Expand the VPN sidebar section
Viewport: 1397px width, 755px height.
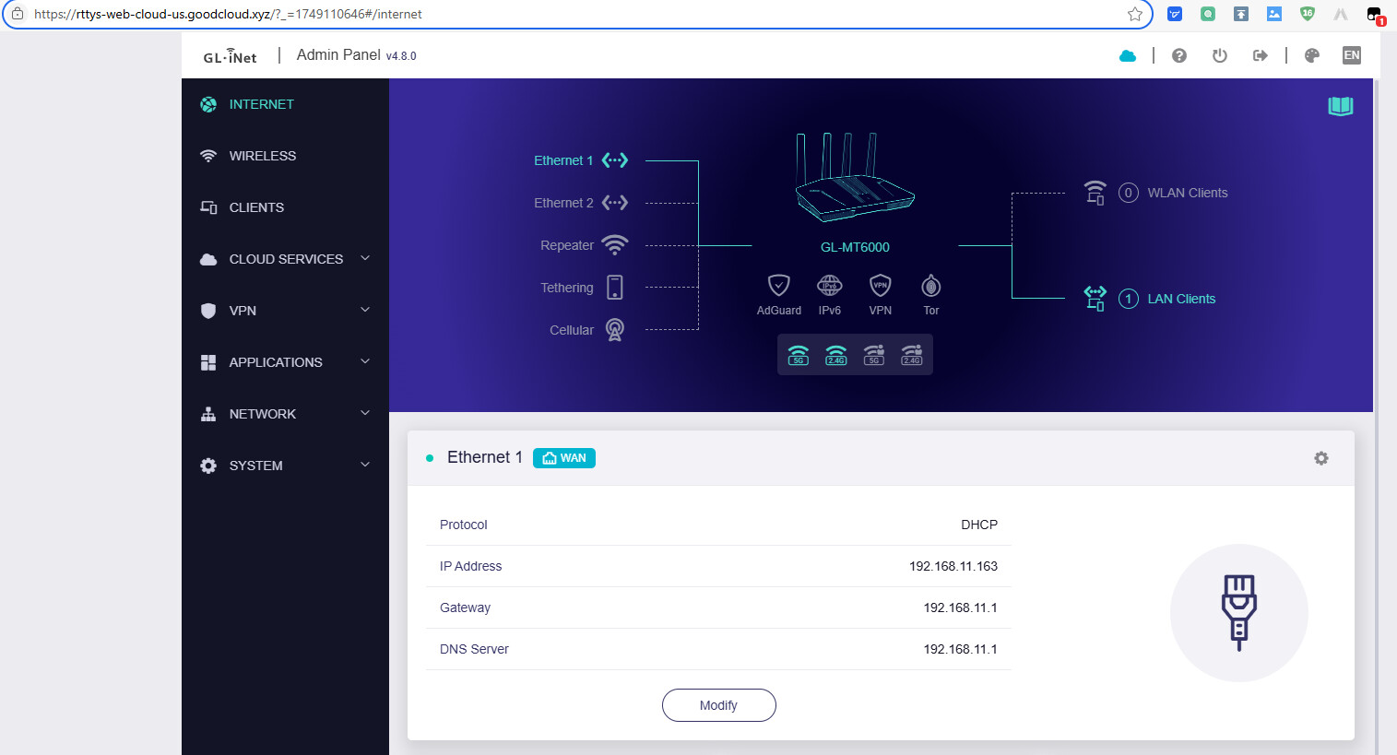pos(285,311)
